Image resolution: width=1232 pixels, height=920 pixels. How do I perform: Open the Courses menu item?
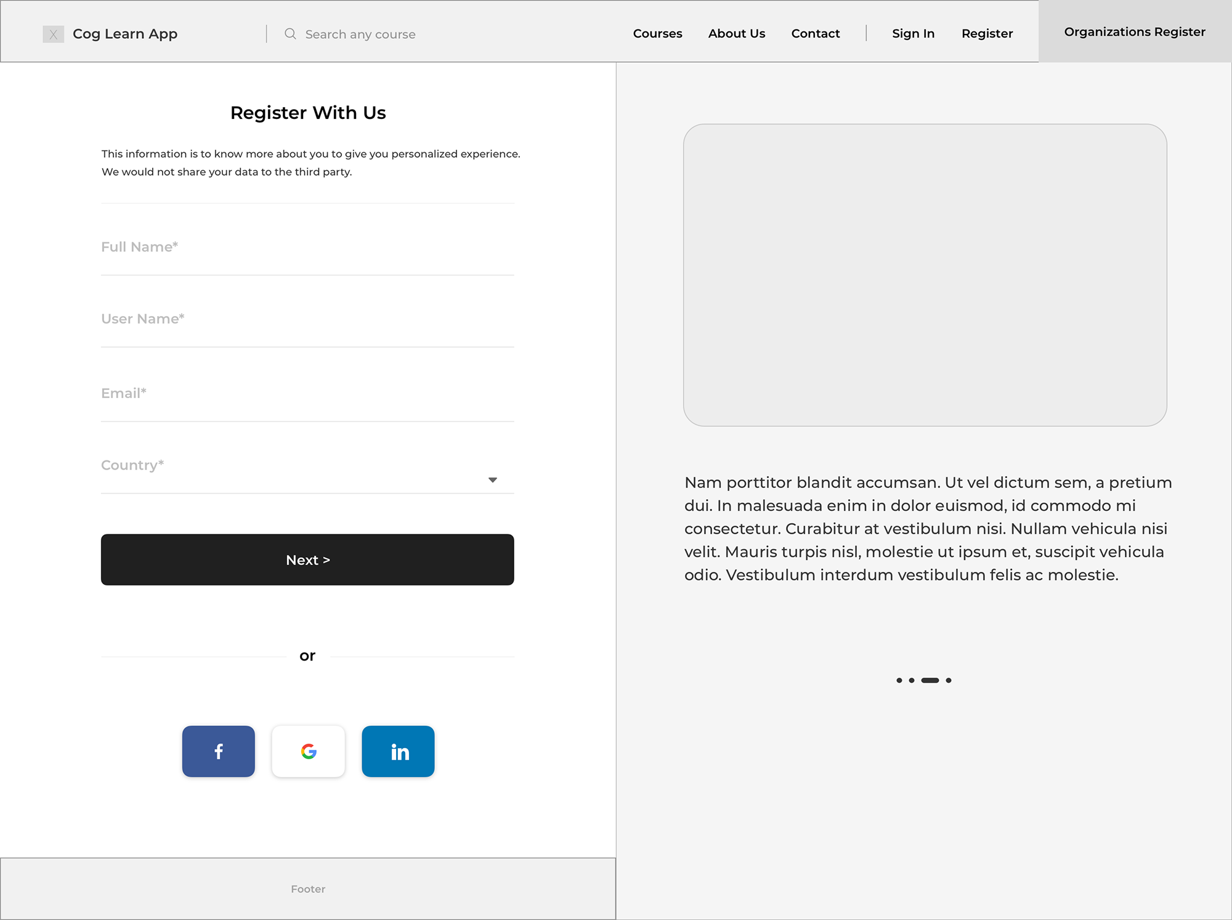(x=657, y=34)
